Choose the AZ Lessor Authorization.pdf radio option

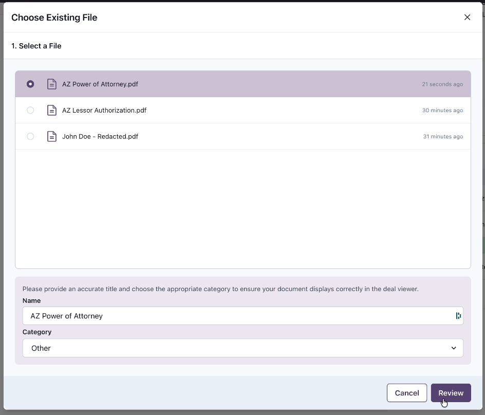[x=30, y=110]
